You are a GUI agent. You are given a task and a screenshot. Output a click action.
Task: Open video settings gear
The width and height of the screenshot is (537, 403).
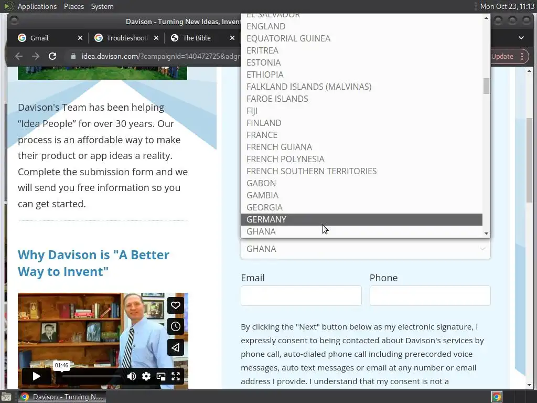point(146,376)
